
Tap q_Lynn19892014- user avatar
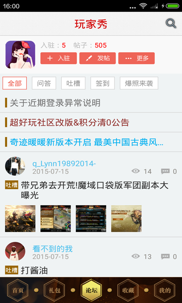[15, 166]
